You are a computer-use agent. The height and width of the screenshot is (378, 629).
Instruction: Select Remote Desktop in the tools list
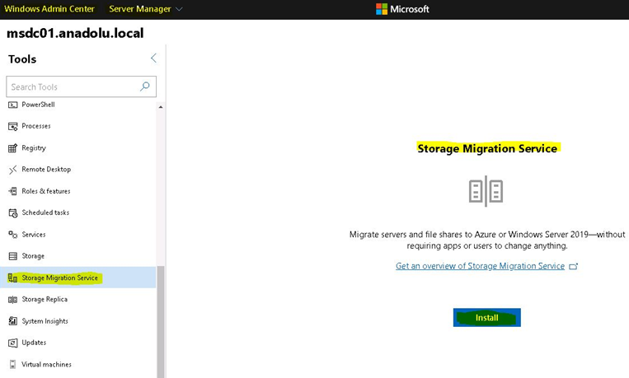tap(46, 170)
